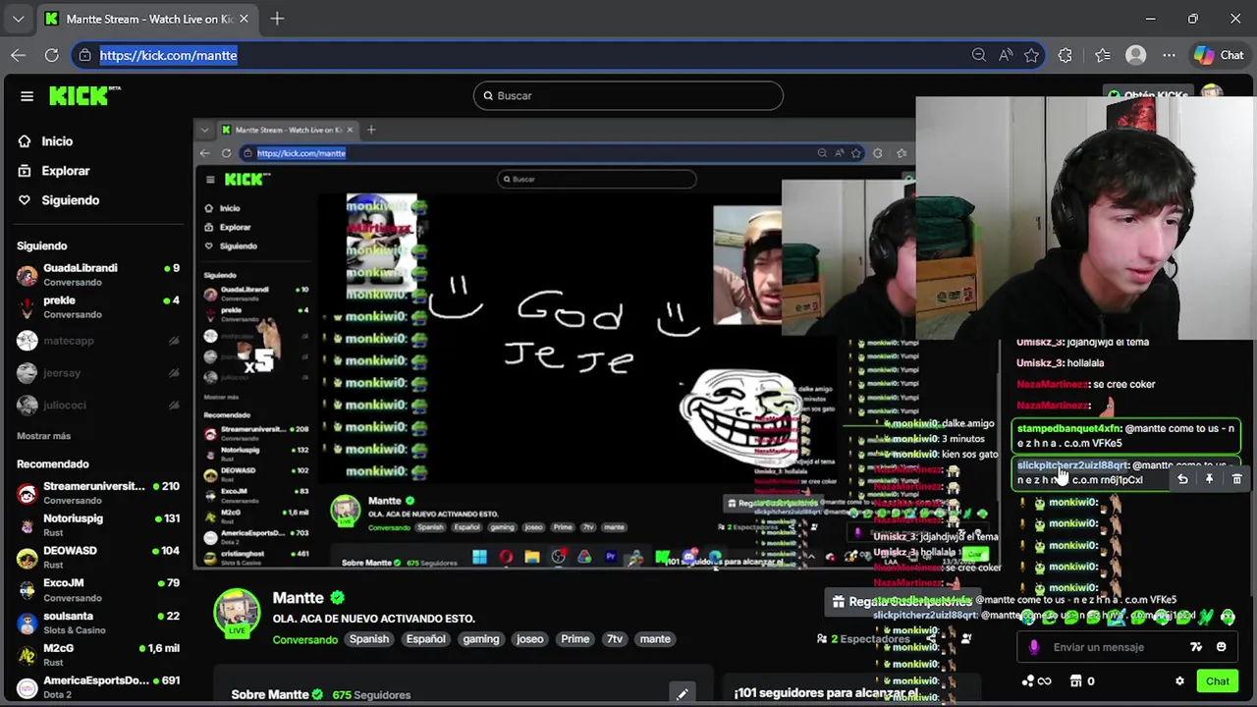Select the 7tv tag
Viewport: 1257px width, 707px height.
point(615,639)
